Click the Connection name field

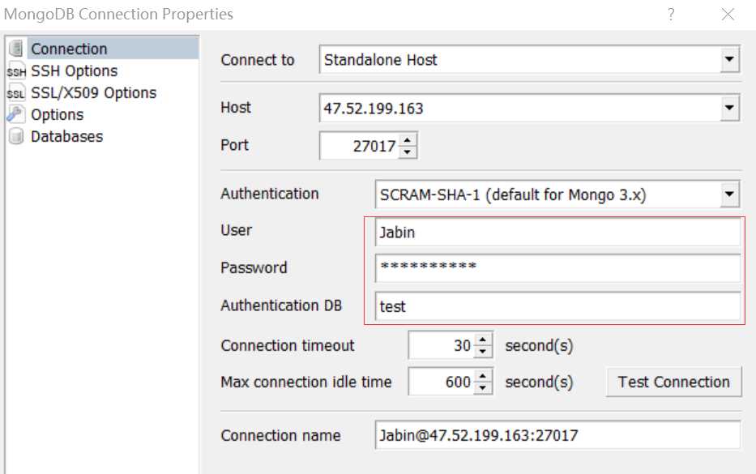click(x=557, y=435)
